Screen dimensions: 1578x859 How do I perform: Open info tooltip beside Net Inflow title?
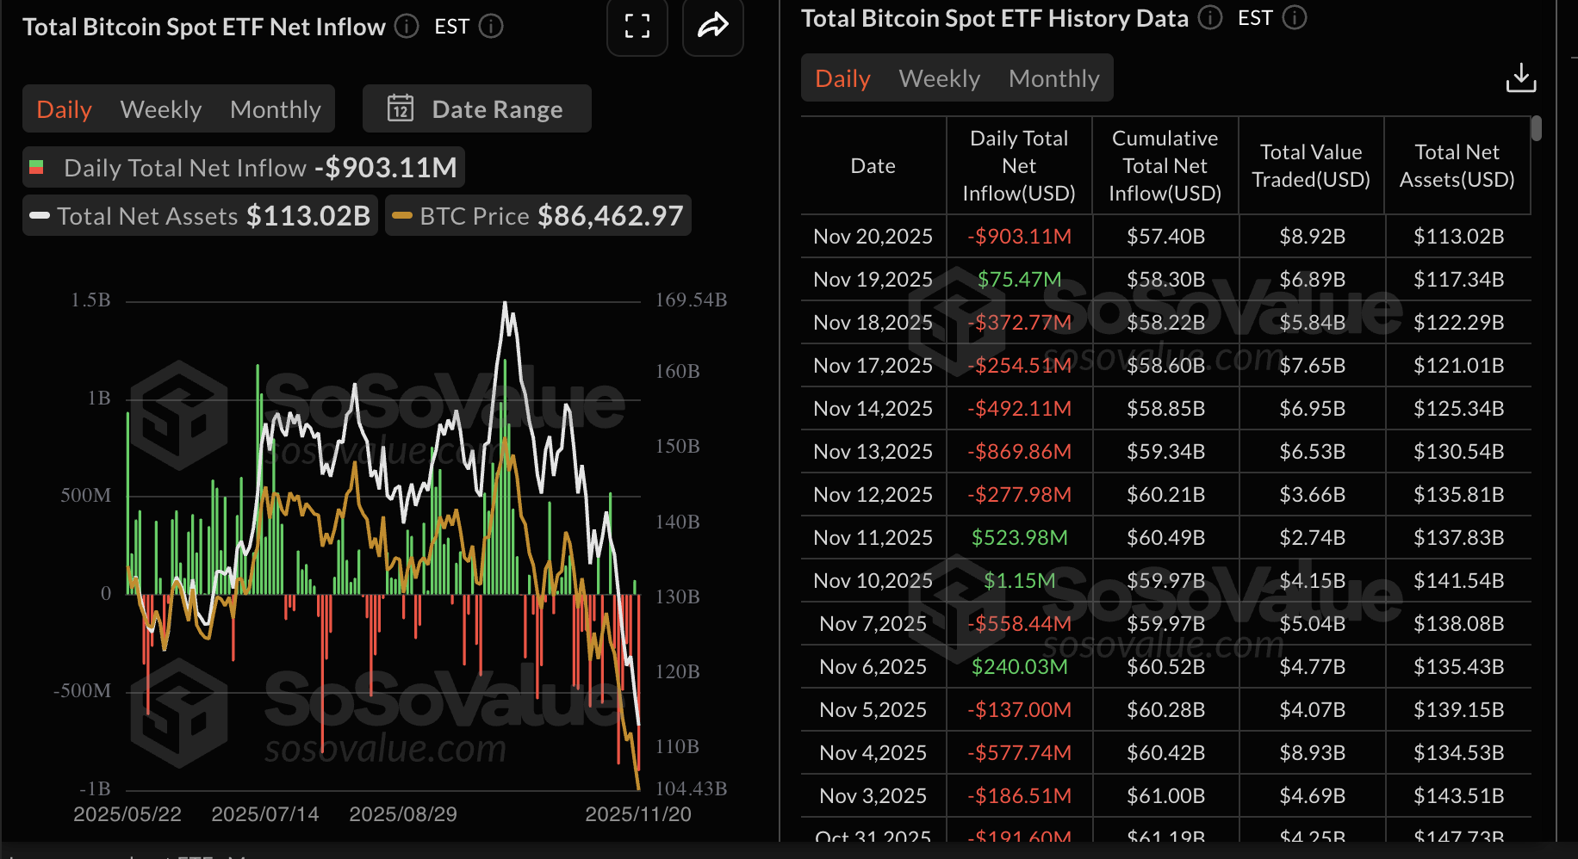click(x=405, y=26)
